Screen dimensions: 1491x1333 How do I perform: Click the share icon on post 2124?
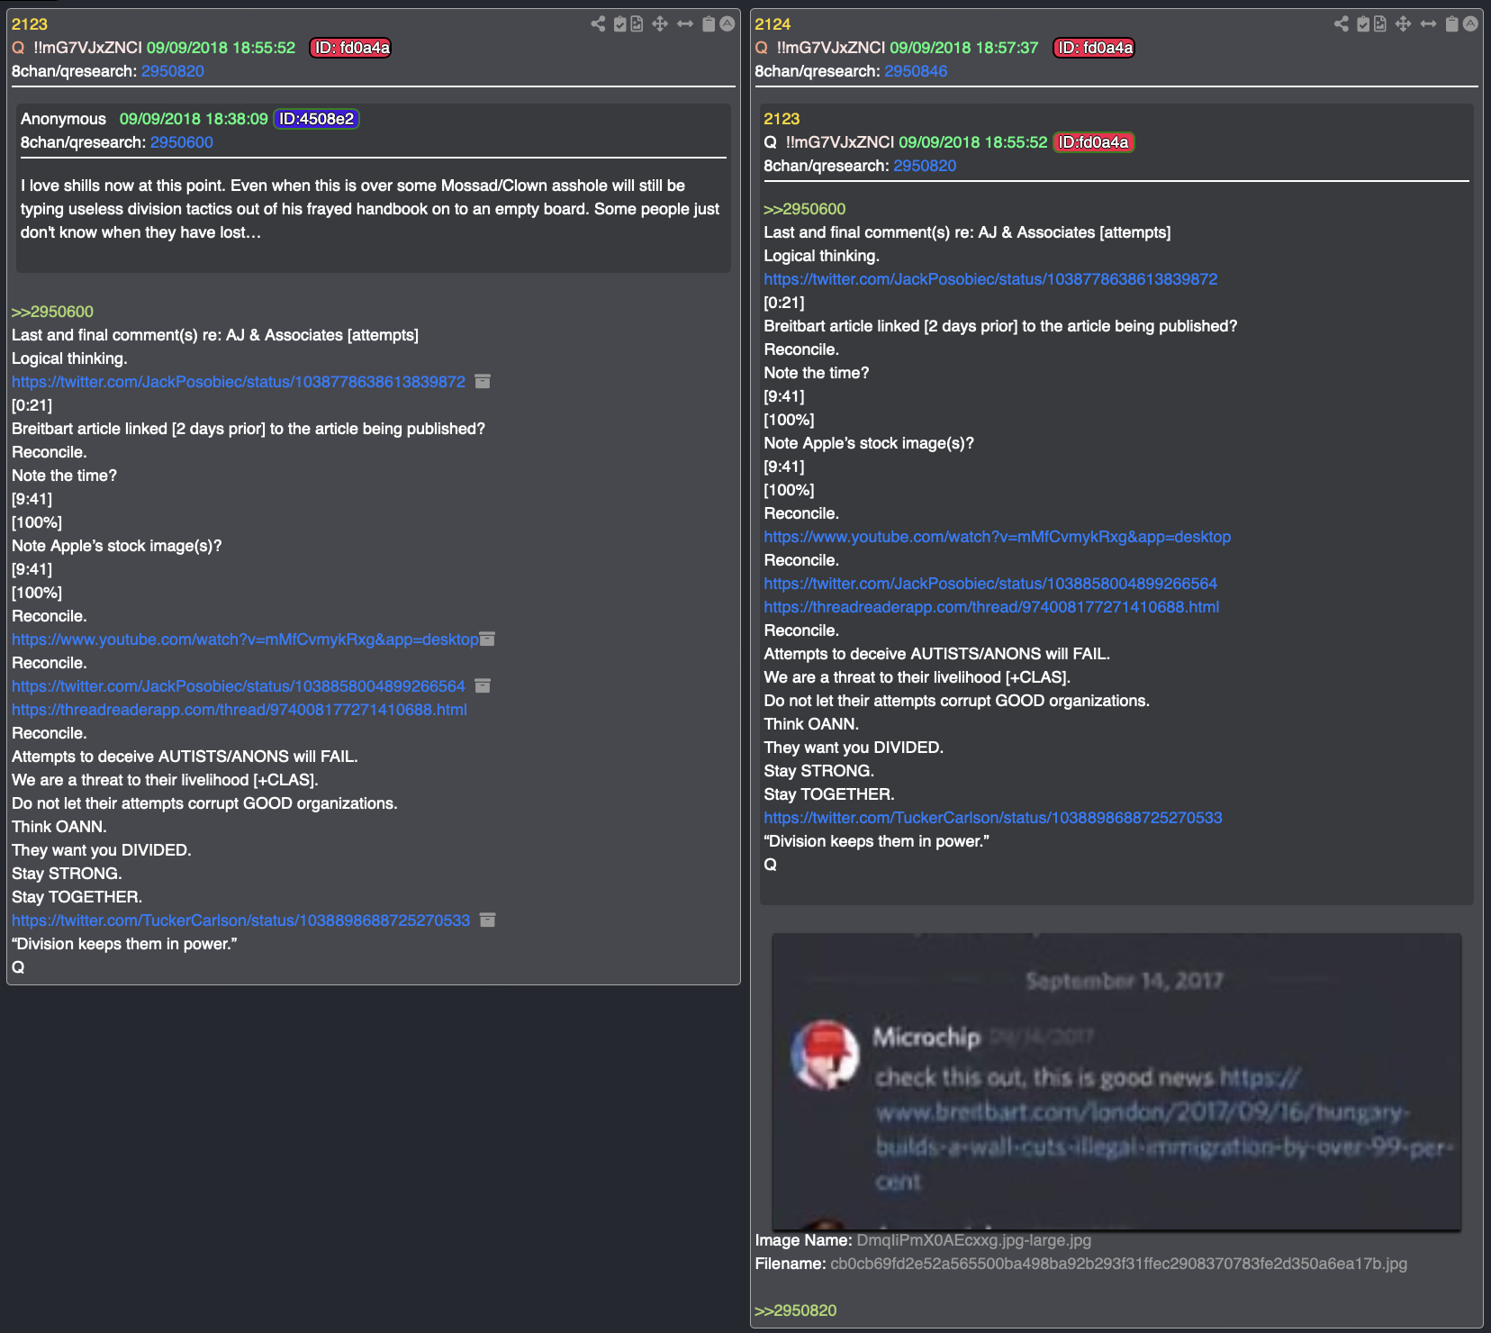(1342, 23)
